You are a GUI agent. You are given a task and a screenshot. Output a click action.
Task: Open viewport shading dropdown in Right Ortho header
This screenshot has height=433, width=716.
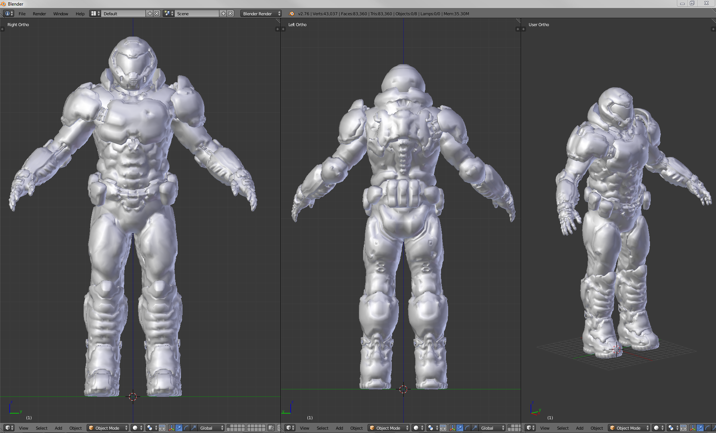click(137, 428)
